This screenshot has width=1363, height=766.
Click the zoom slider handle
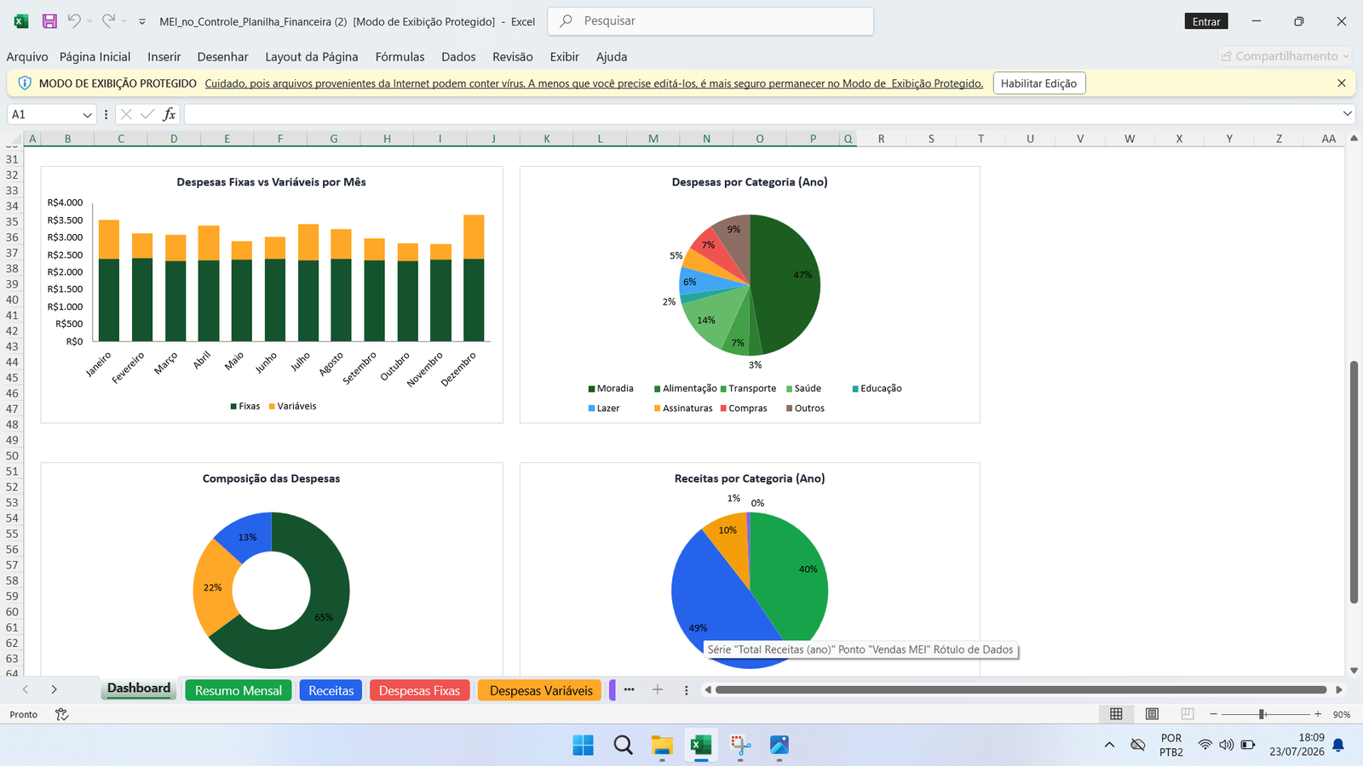[1262, 714]
